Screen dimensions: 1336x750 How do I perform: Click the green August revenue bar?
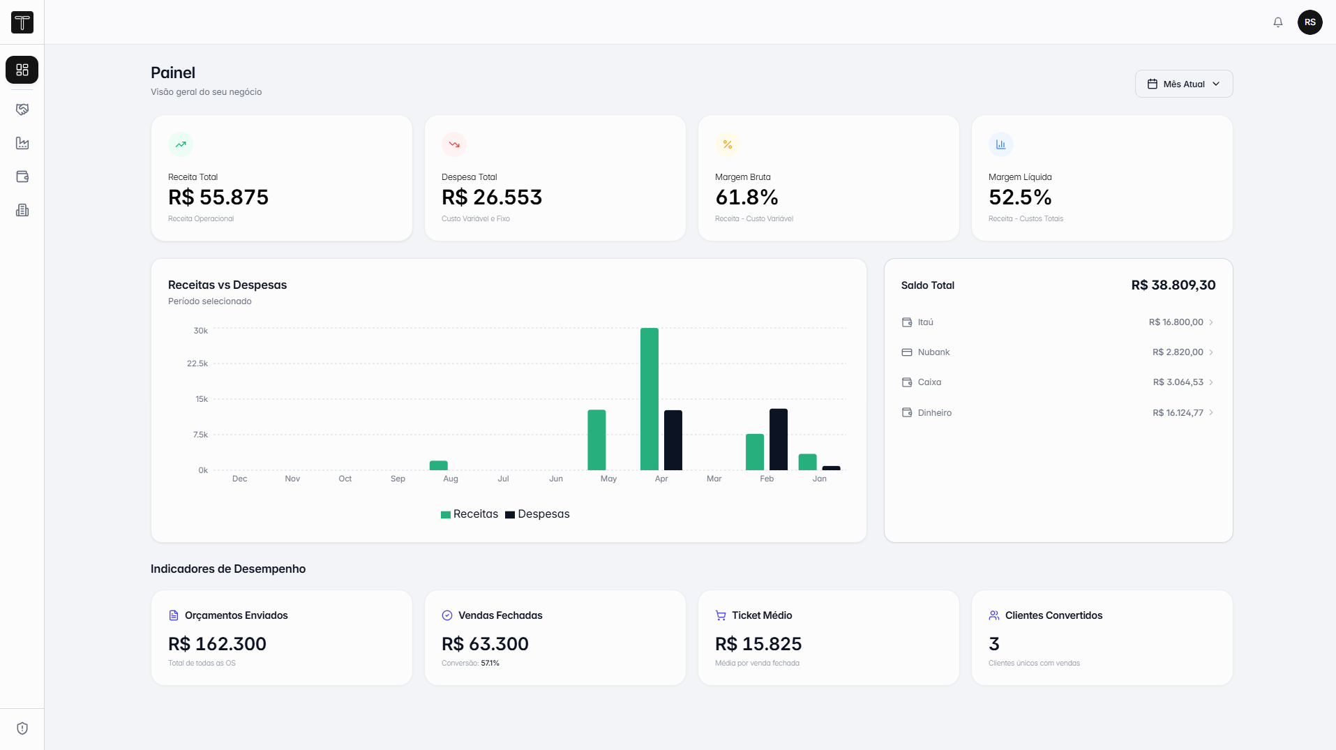click(439, 465)
